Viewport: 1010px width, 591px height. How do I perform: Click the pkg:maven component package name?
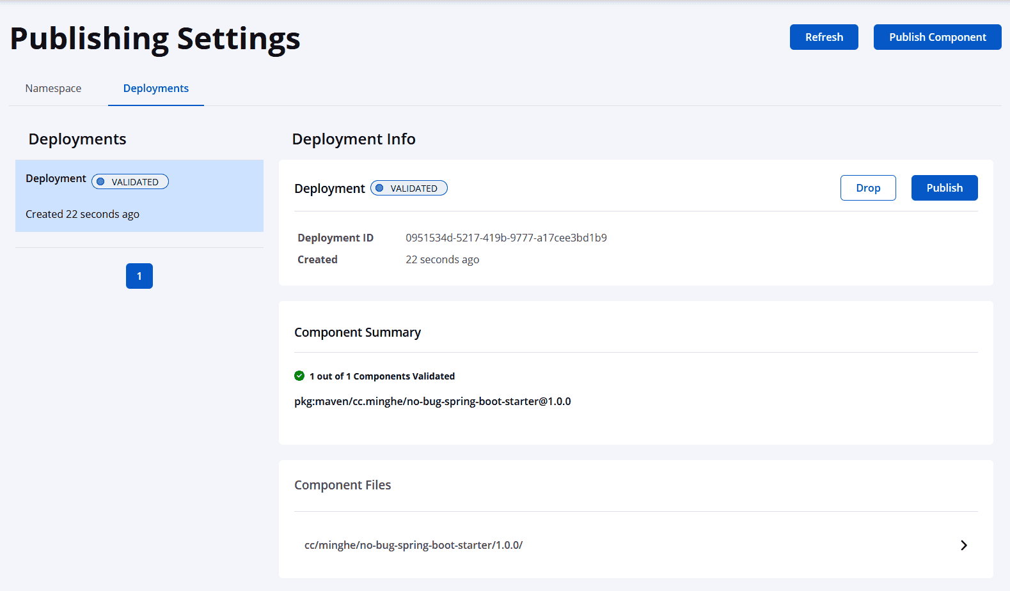(432, 401)
